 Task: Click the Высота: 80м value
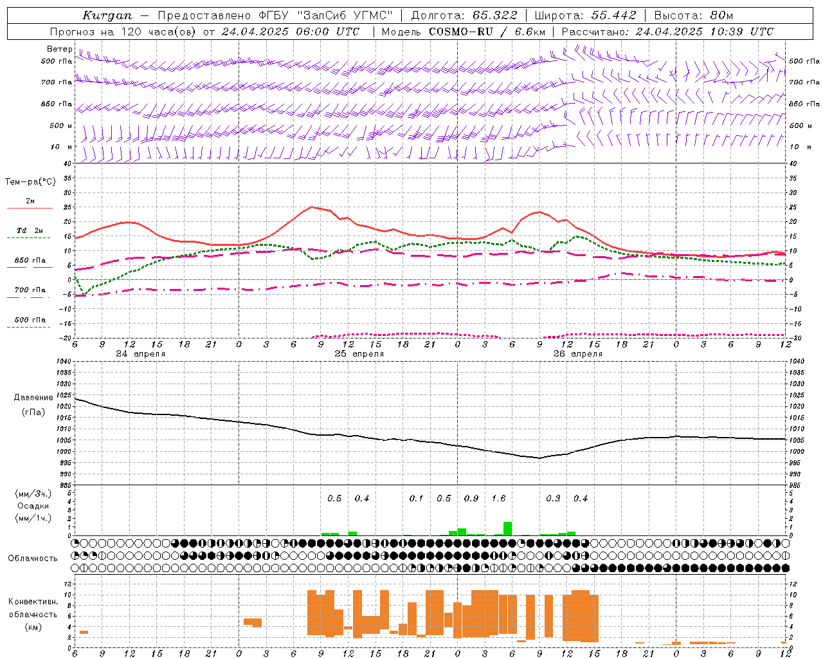(694, 15)
